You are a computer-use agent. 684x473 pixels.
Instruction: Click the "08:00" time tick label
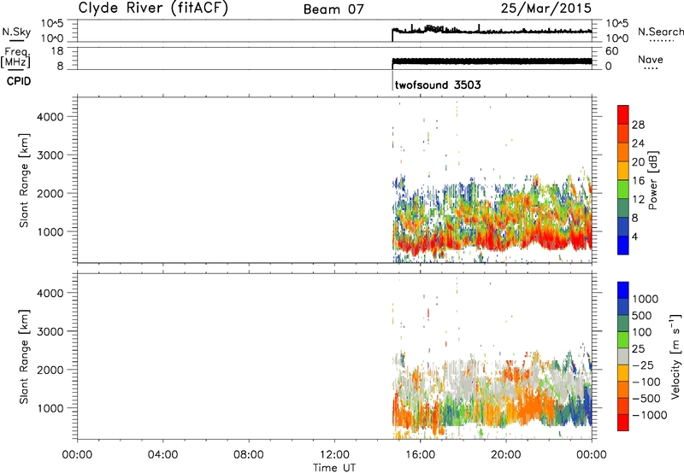[248, 455]
